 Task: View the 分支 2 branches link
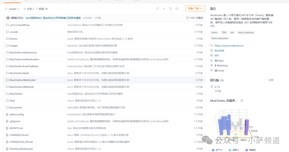[29, 9]
